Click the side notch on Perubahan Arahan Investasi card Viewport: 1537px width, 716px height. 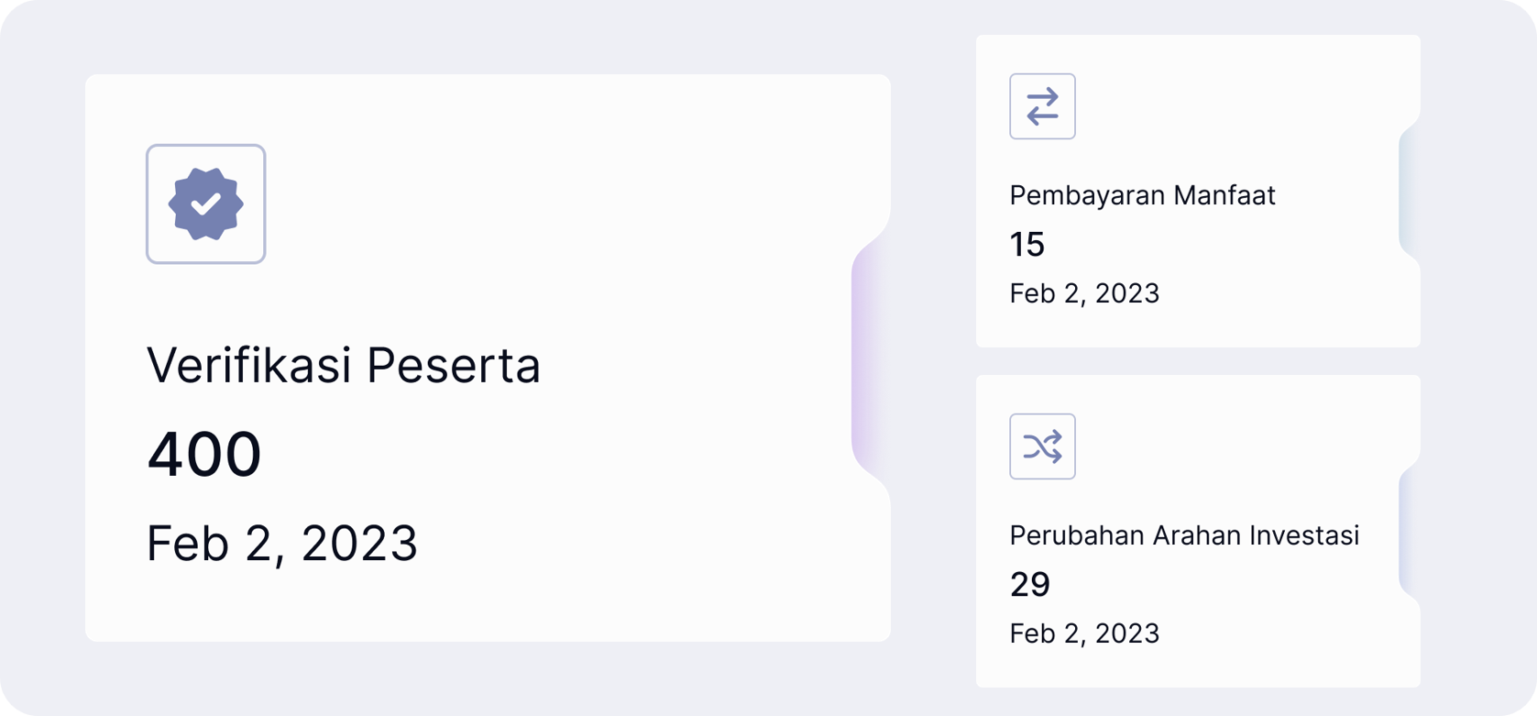[1409, 532]
